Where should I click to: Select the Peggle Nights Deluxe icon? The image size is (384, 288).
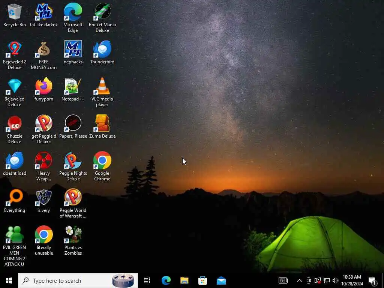point(73,160)
